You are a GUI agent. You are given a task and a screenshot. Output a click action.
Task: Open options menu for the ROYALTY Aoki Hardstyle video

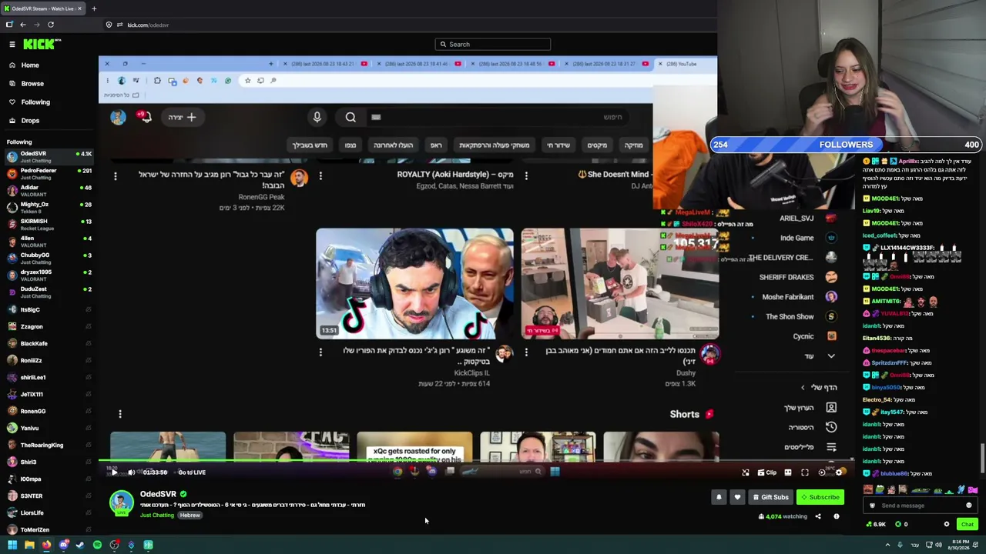point(320,176)
